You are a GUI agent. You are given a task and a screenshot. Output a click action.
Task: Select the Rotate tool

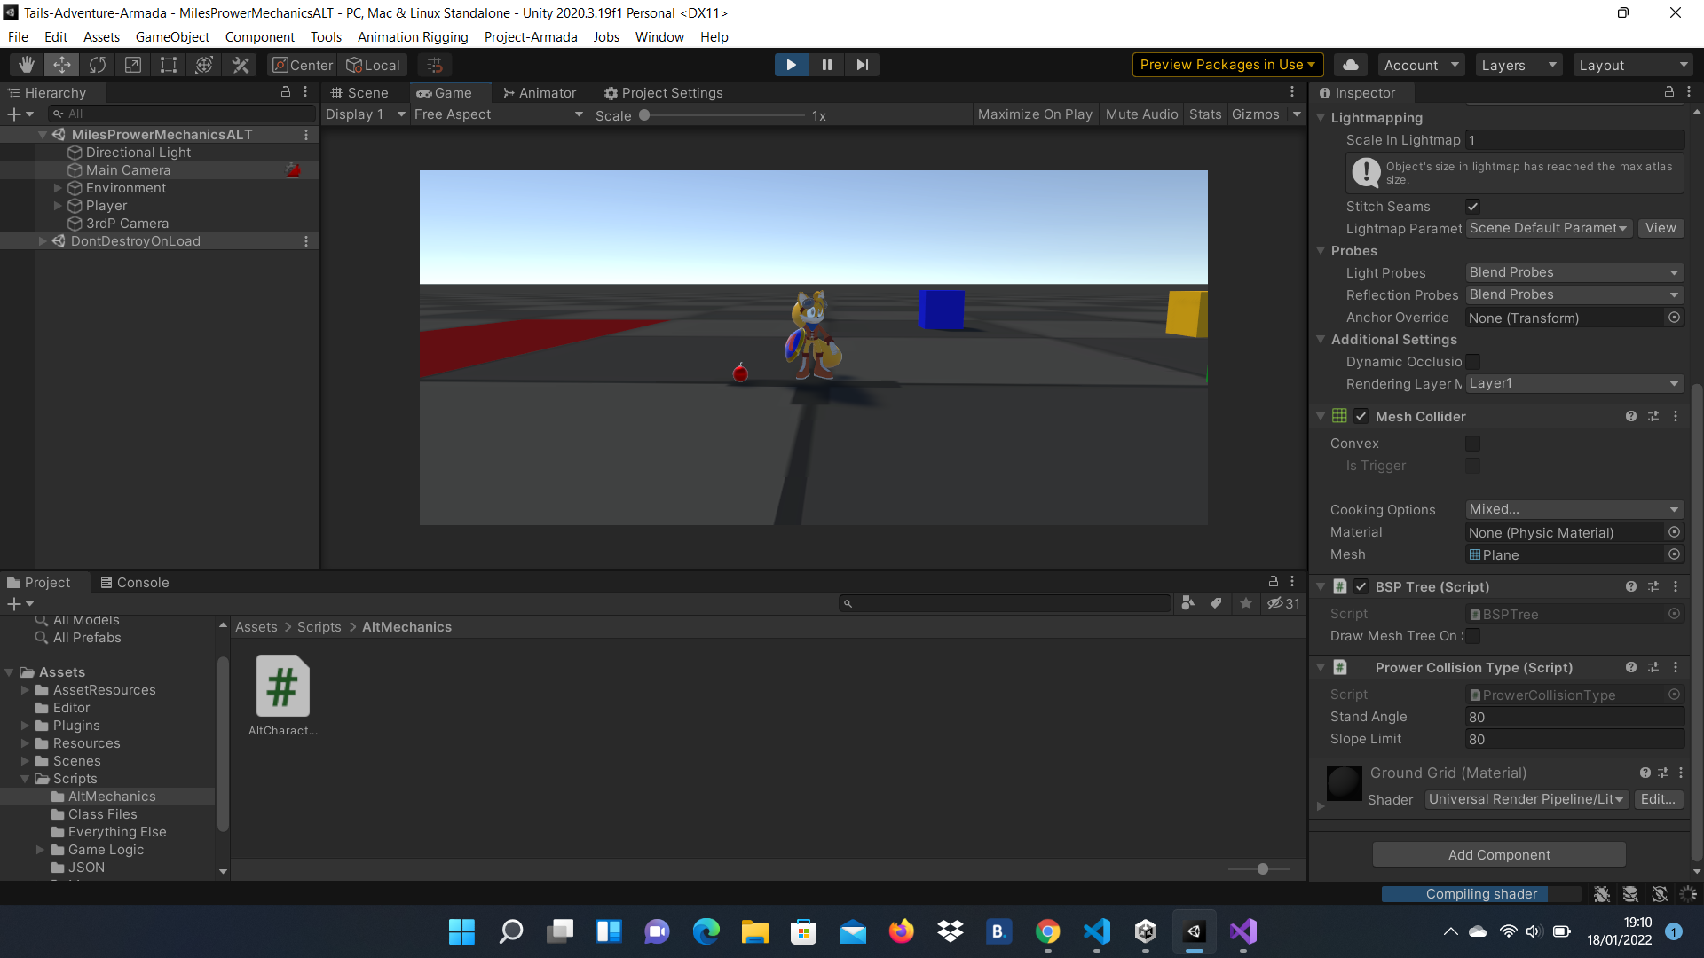pos(98,65)
